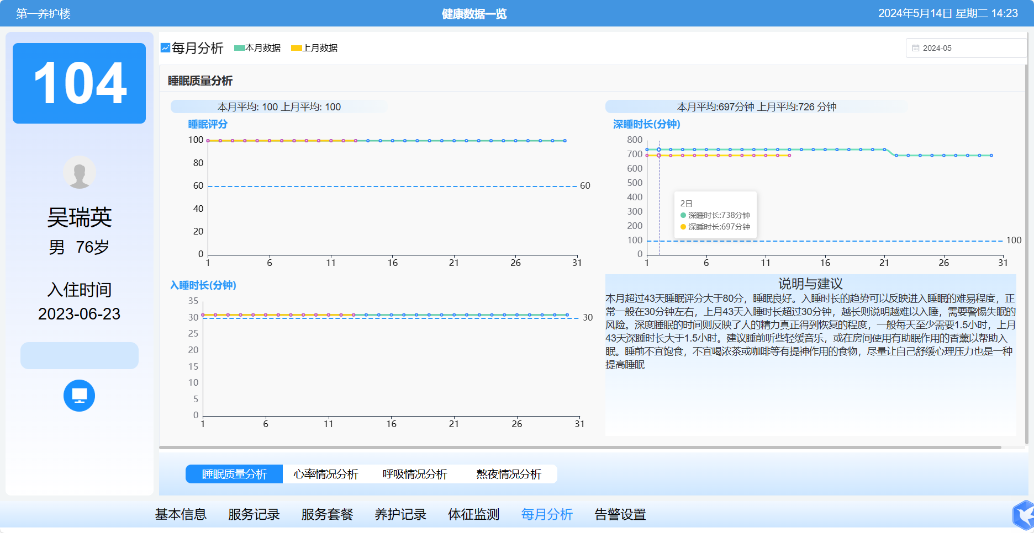This screenshot has height=533, width=1034.
Task: Click the 上月数据 yellow legend swatch
Action: [296, 48]
